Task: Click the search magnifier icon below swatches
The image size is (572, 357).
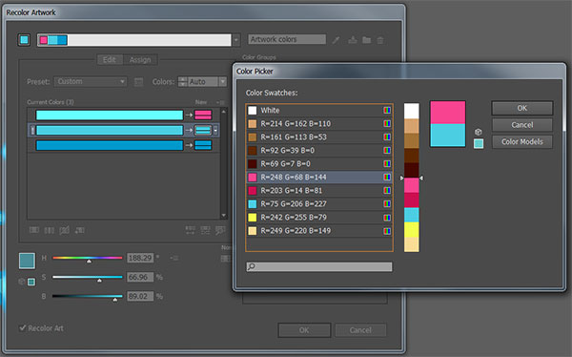Action: point(251,266)
